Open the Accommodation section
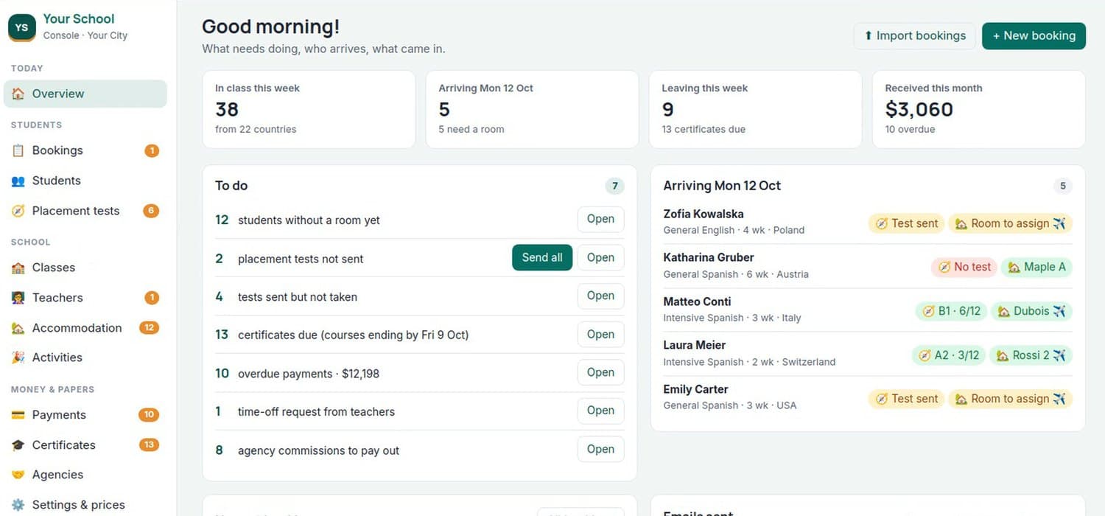Screen dimensions: 1105x516 [85, 328]
